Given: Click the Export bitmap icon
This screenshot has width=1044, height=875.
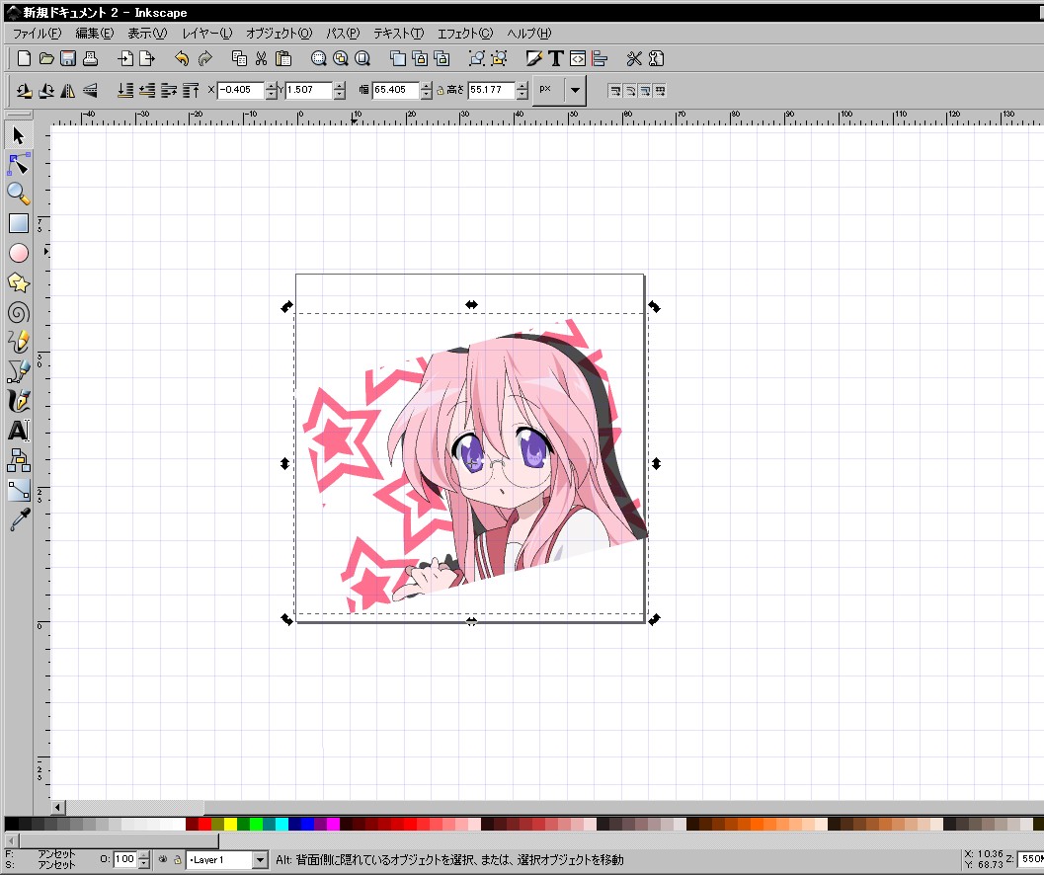Looking at the screenshot, I should (x=147, y=58).
